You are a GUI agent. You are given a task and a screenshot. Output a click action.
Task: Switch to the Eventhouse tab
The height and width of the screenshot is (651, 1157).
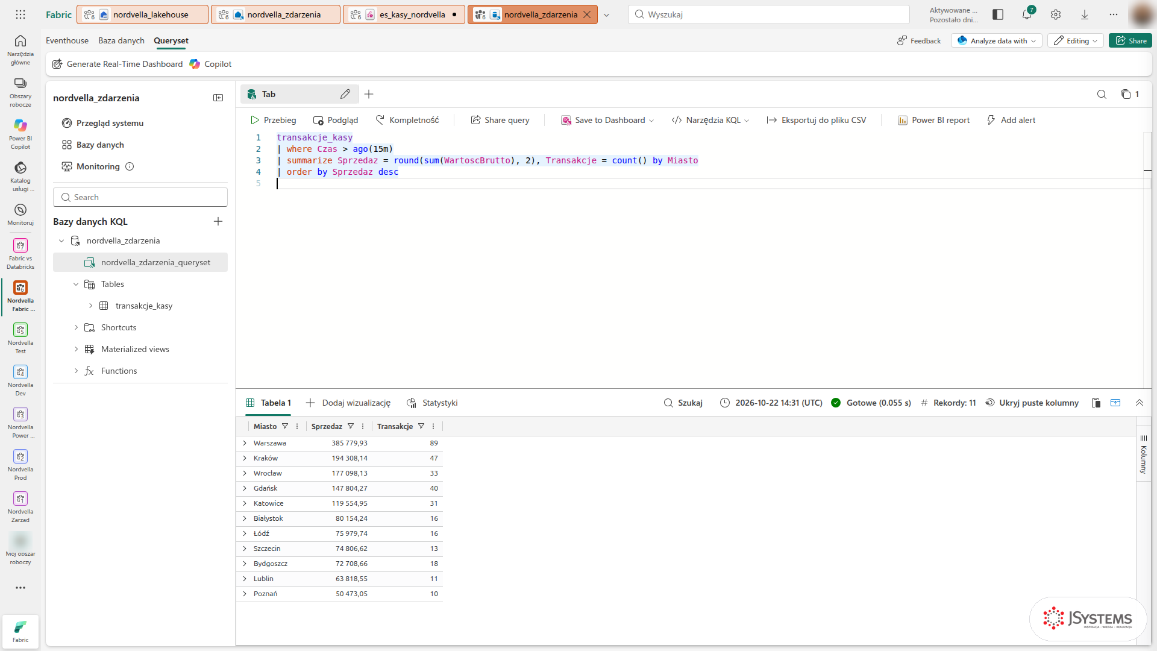(67, 40)
